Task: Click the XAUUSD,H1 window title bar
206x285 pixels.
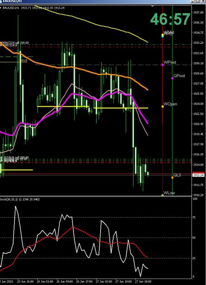Action: 94,1
